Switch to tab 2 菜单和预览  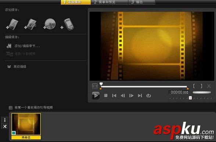(x=109, y=2)
